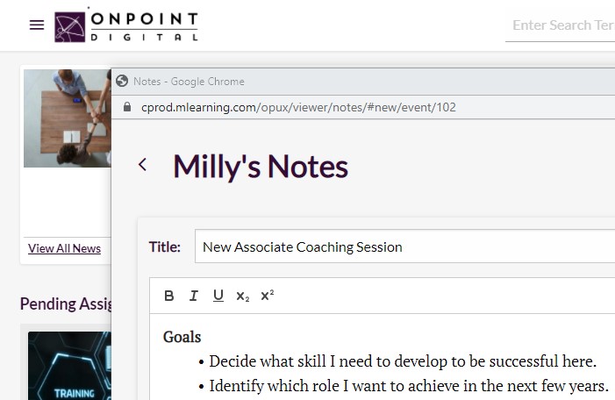The width and height of the screenshot is (615, 400).
Task: Toggle italic formatting in notes editor
Action: point(193,296)
